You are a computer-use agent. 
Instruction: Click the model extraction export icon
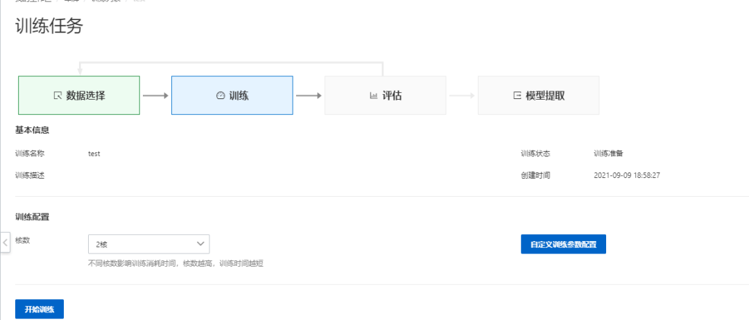tap(517, 96)
